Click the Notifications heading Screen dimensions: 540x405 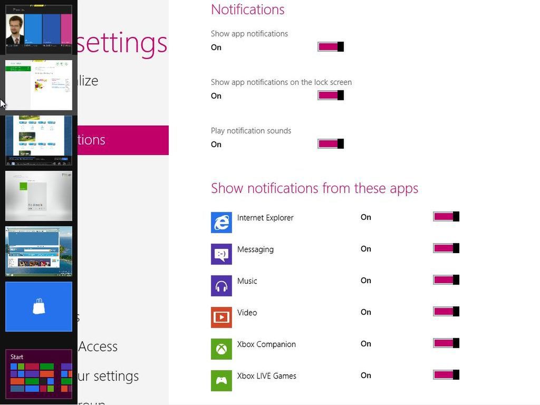click(x=248, y=9)
